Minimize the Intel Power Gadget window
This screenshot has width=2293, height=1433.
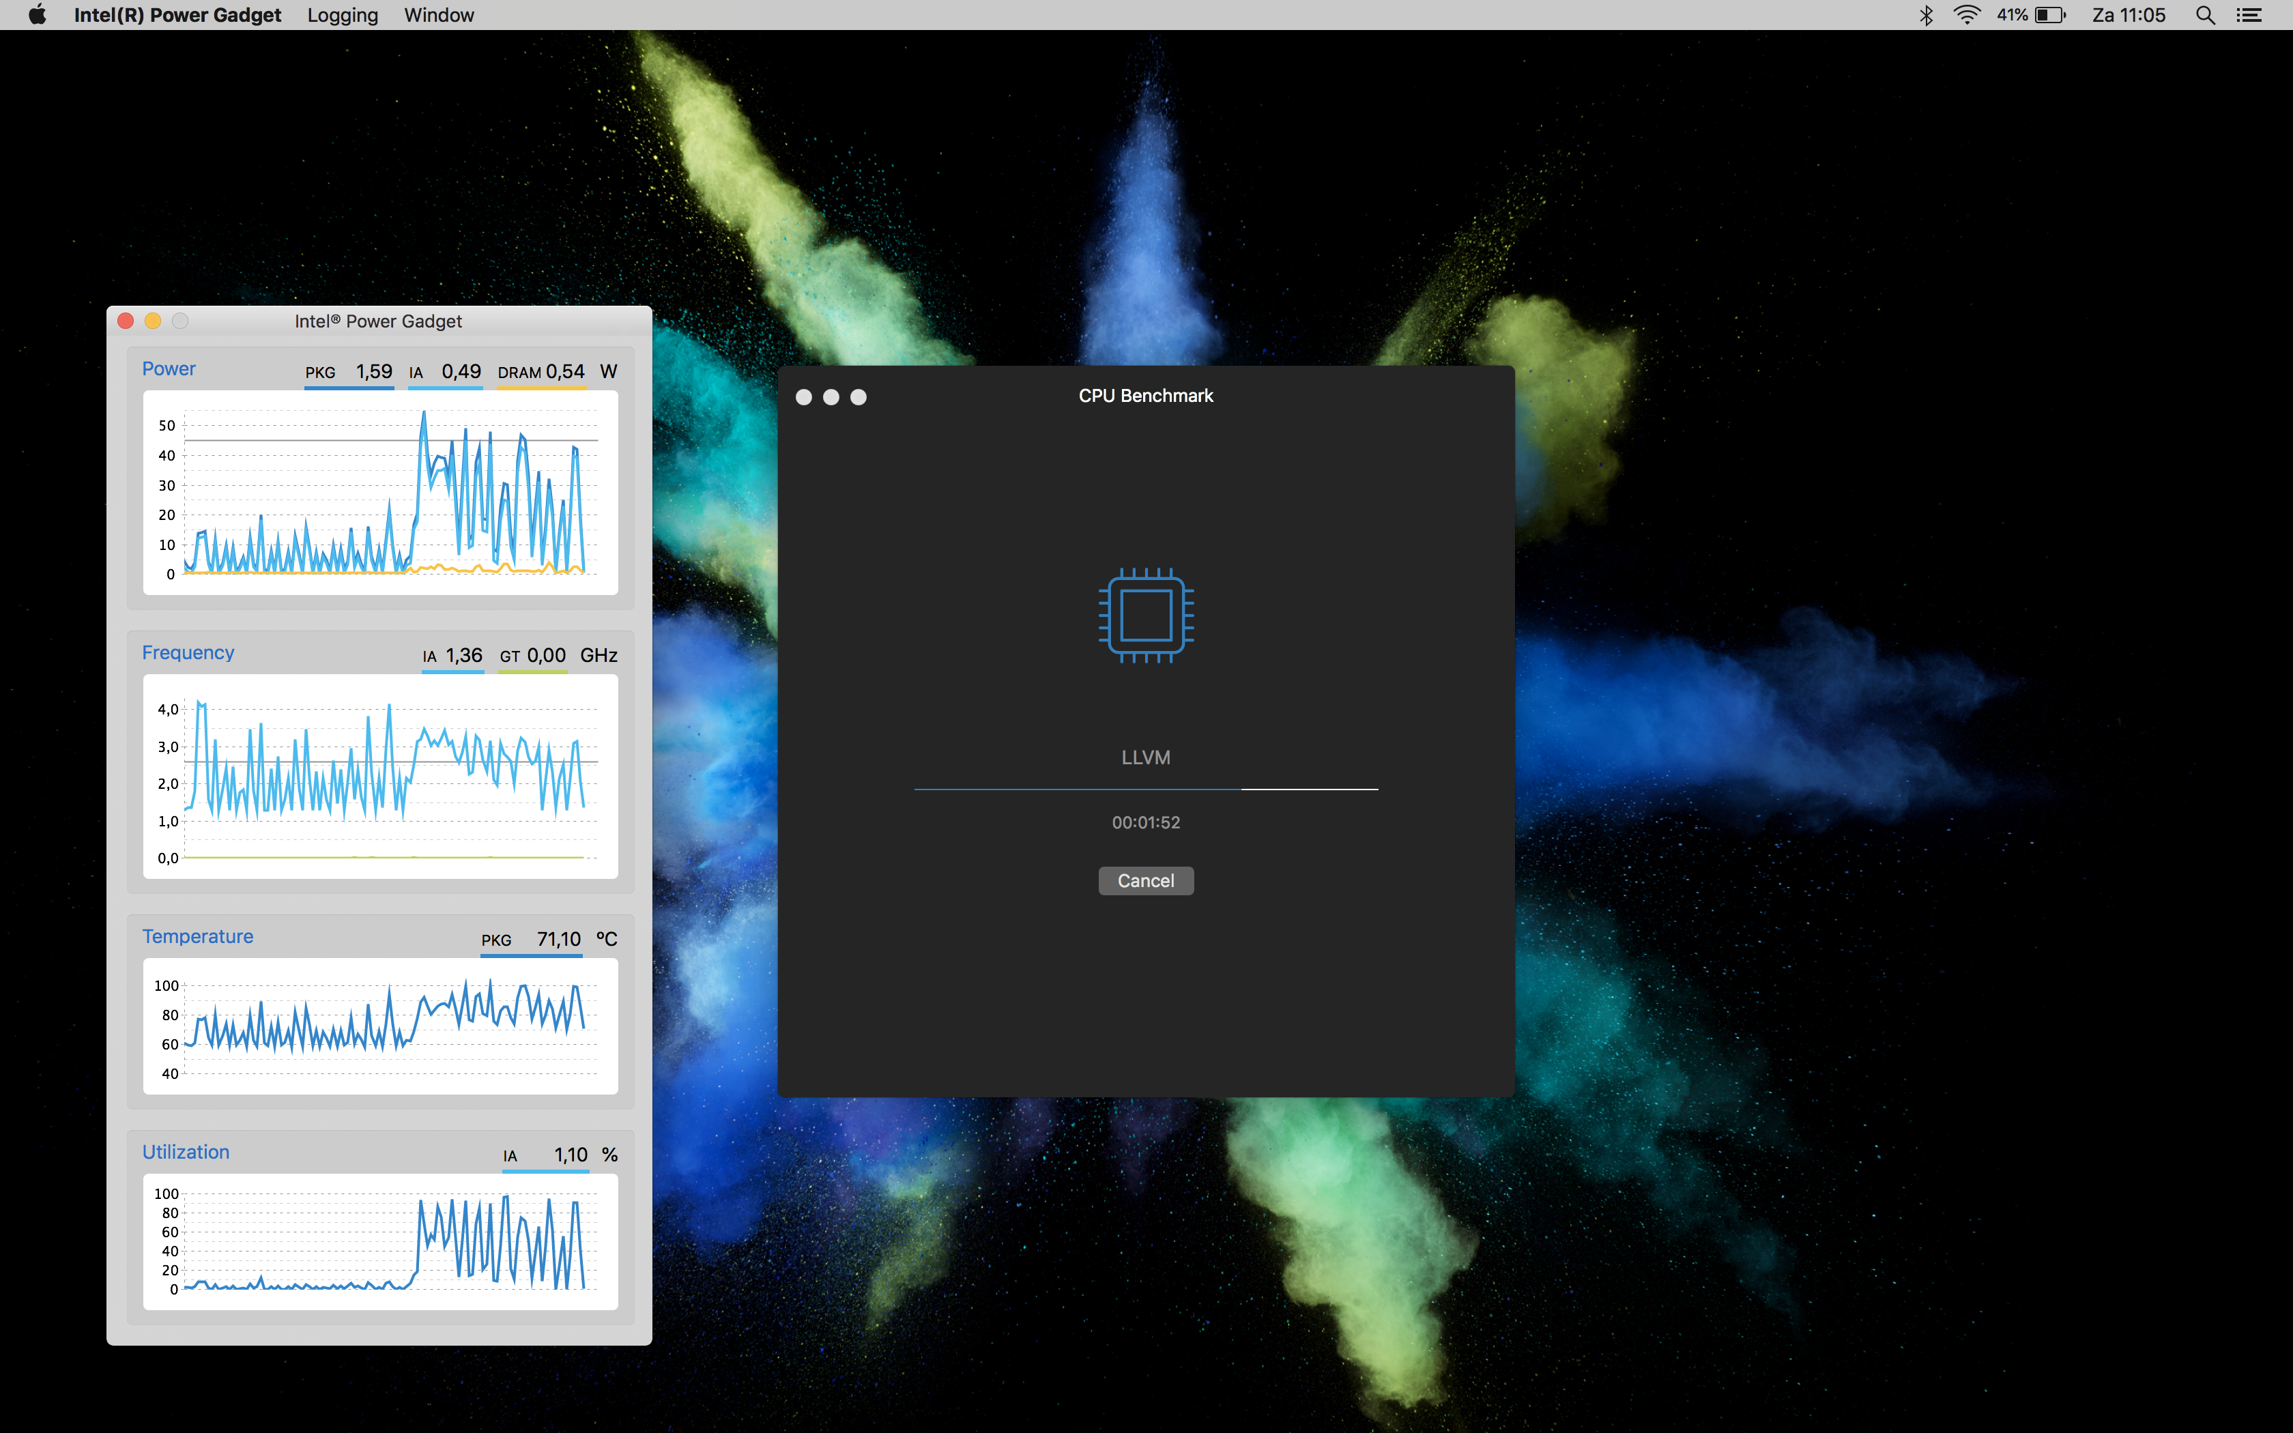pos(153,321)
